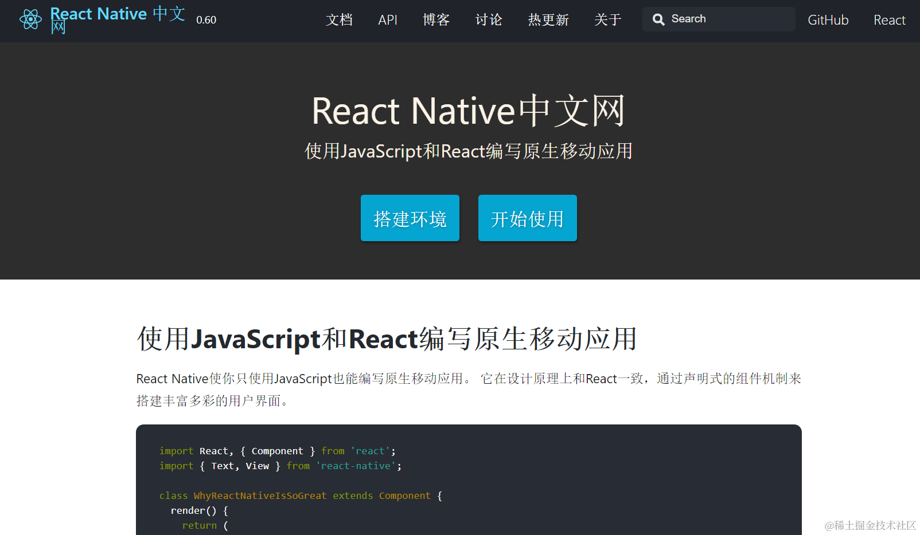Focus the Search input field
Image resolution: width=920 pixels, height=535 pixels.
coord(719,19)
